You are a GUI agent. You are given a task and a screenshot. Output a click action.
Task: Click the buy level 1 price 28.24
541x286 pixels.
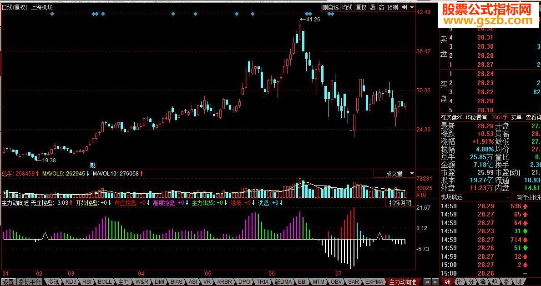pos(485,74)
